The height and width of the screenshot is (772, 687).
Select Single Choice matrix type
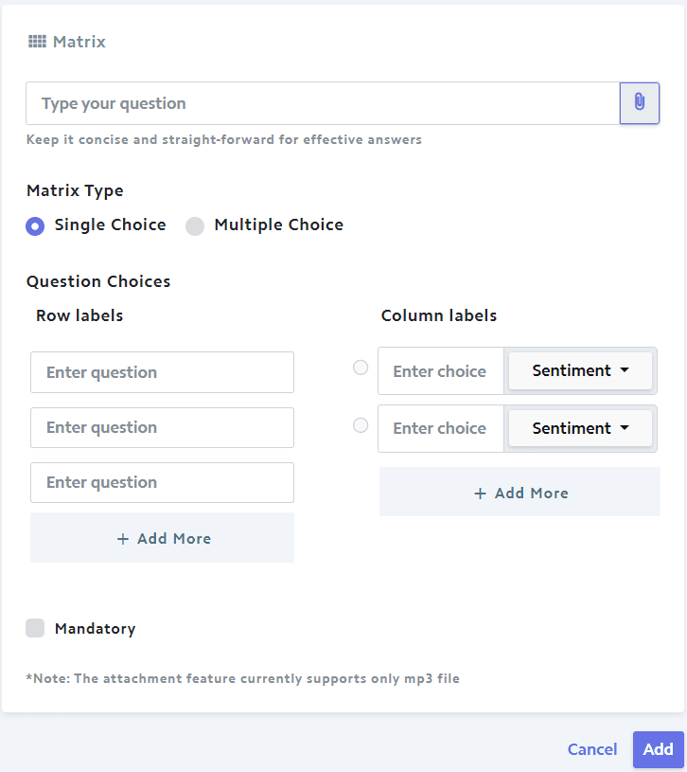coord(35,226)
